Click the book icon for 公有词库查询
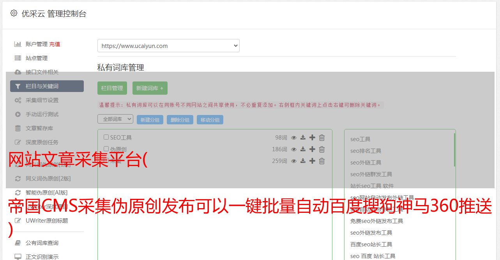This screenshot has width=500, height=260. click(18, 243)
